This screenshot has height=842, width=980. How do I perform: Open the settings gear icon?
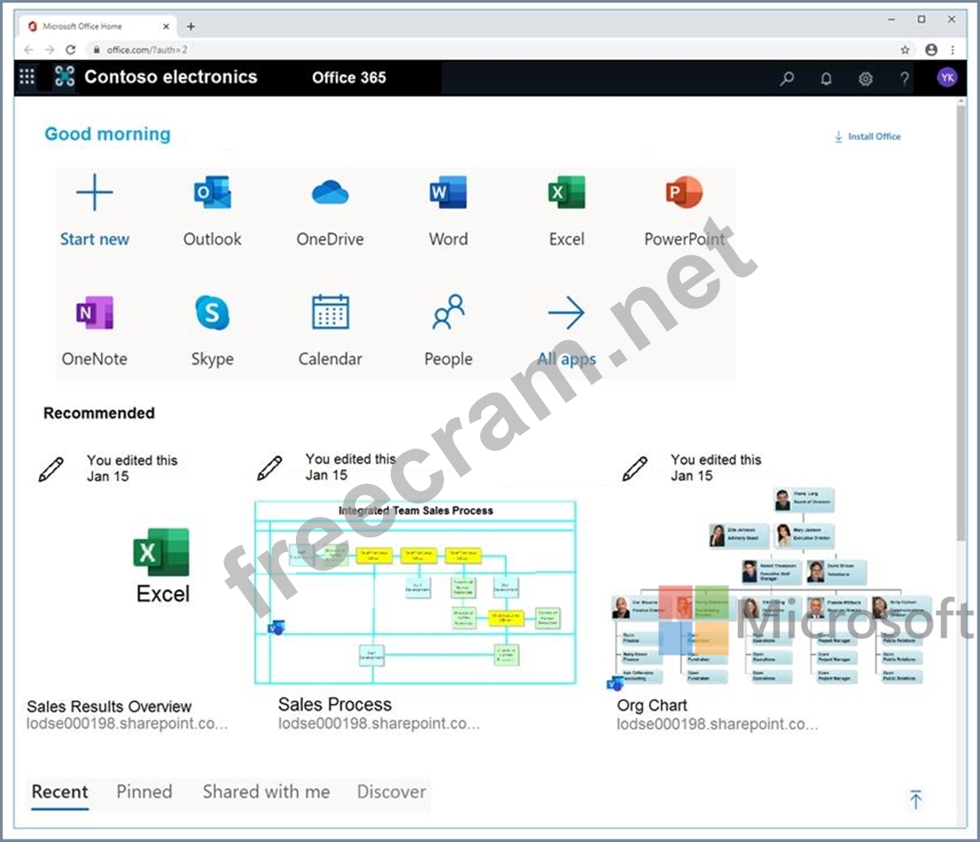tap(866, 78)
